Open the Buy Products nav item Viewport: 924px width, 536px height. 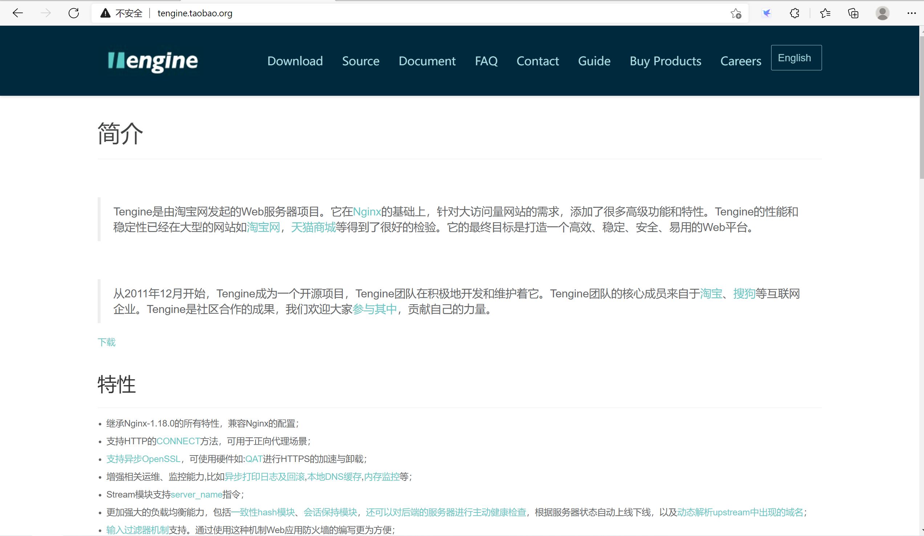(x=665, y=61)
